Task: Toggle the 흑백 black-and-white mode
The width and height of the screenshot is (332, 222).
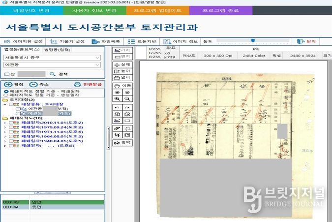Action: pyautogui.click(x=122, y=143)
